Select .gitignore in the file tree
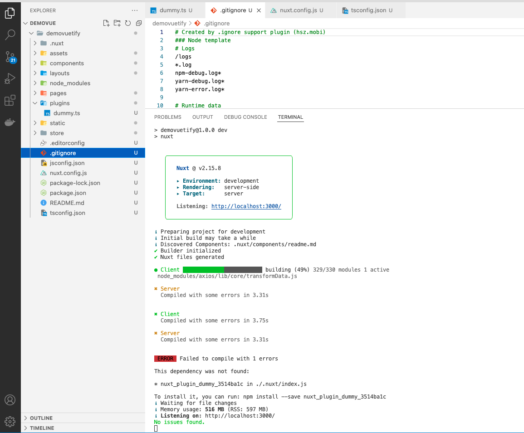Screen dimensions: 524x433 pos(83,153)
